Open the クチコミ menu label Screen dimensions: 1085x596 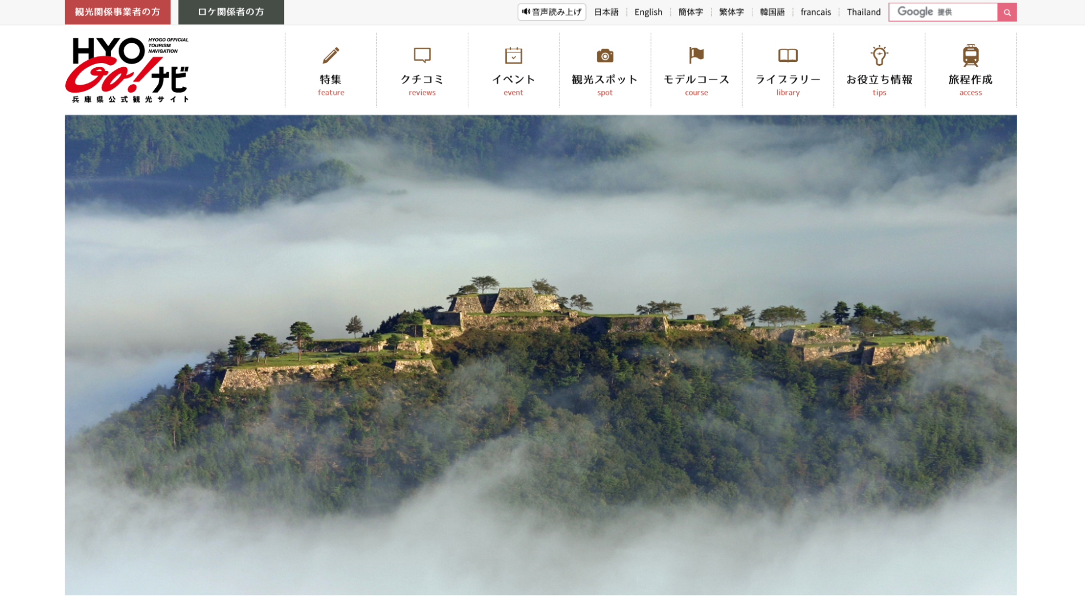coord(422,80)
